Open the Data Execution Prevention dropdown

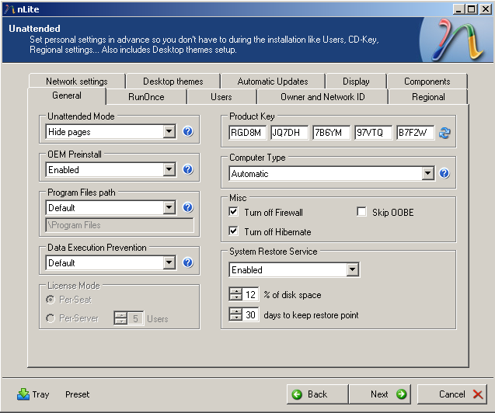coord(169,262)
